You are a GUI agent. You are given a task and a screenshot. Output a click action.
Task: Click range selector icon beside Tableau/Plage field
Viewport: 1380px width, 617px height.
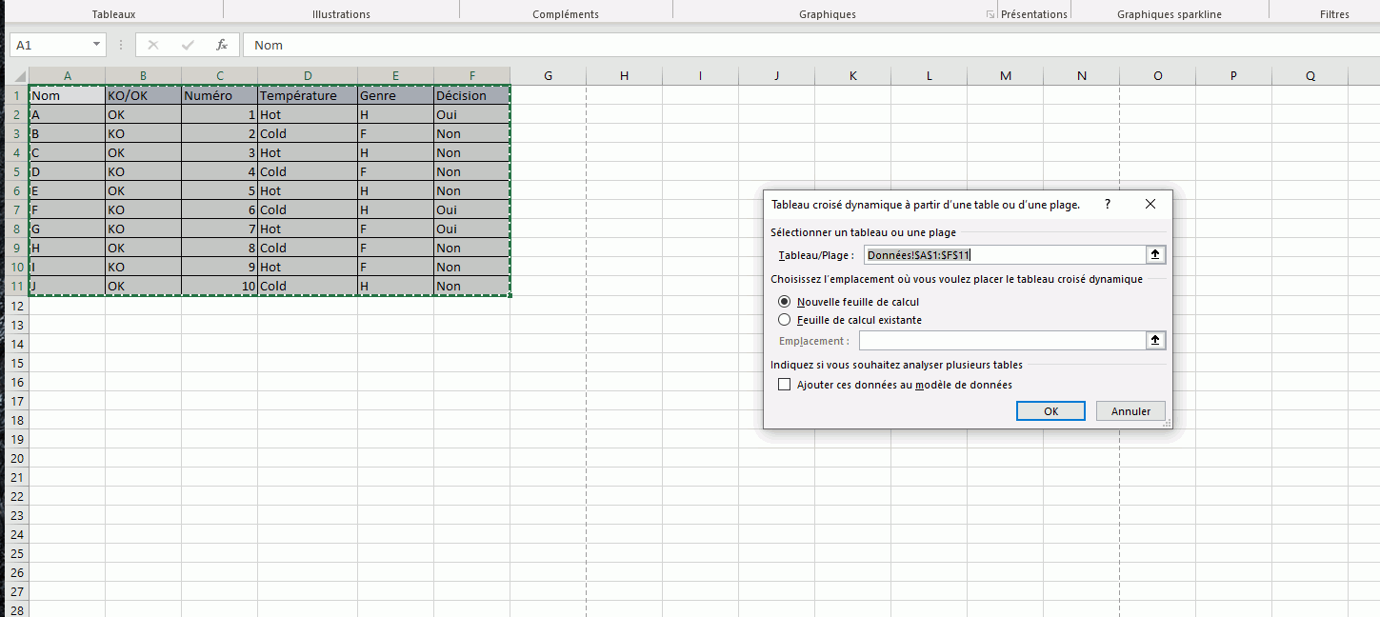pyautogui.click(x=1156, y=254)
